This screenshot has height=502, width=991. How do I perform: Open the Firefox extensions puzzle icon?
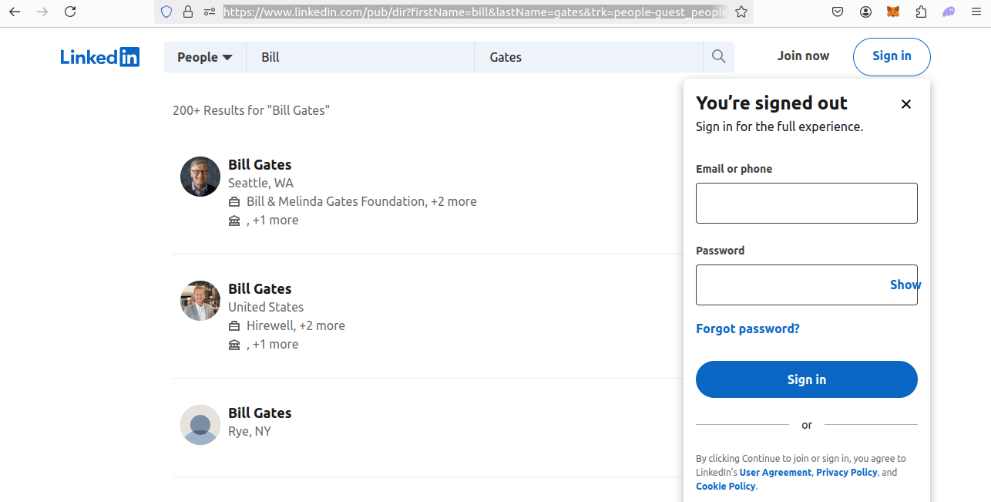tap(921, 12)
